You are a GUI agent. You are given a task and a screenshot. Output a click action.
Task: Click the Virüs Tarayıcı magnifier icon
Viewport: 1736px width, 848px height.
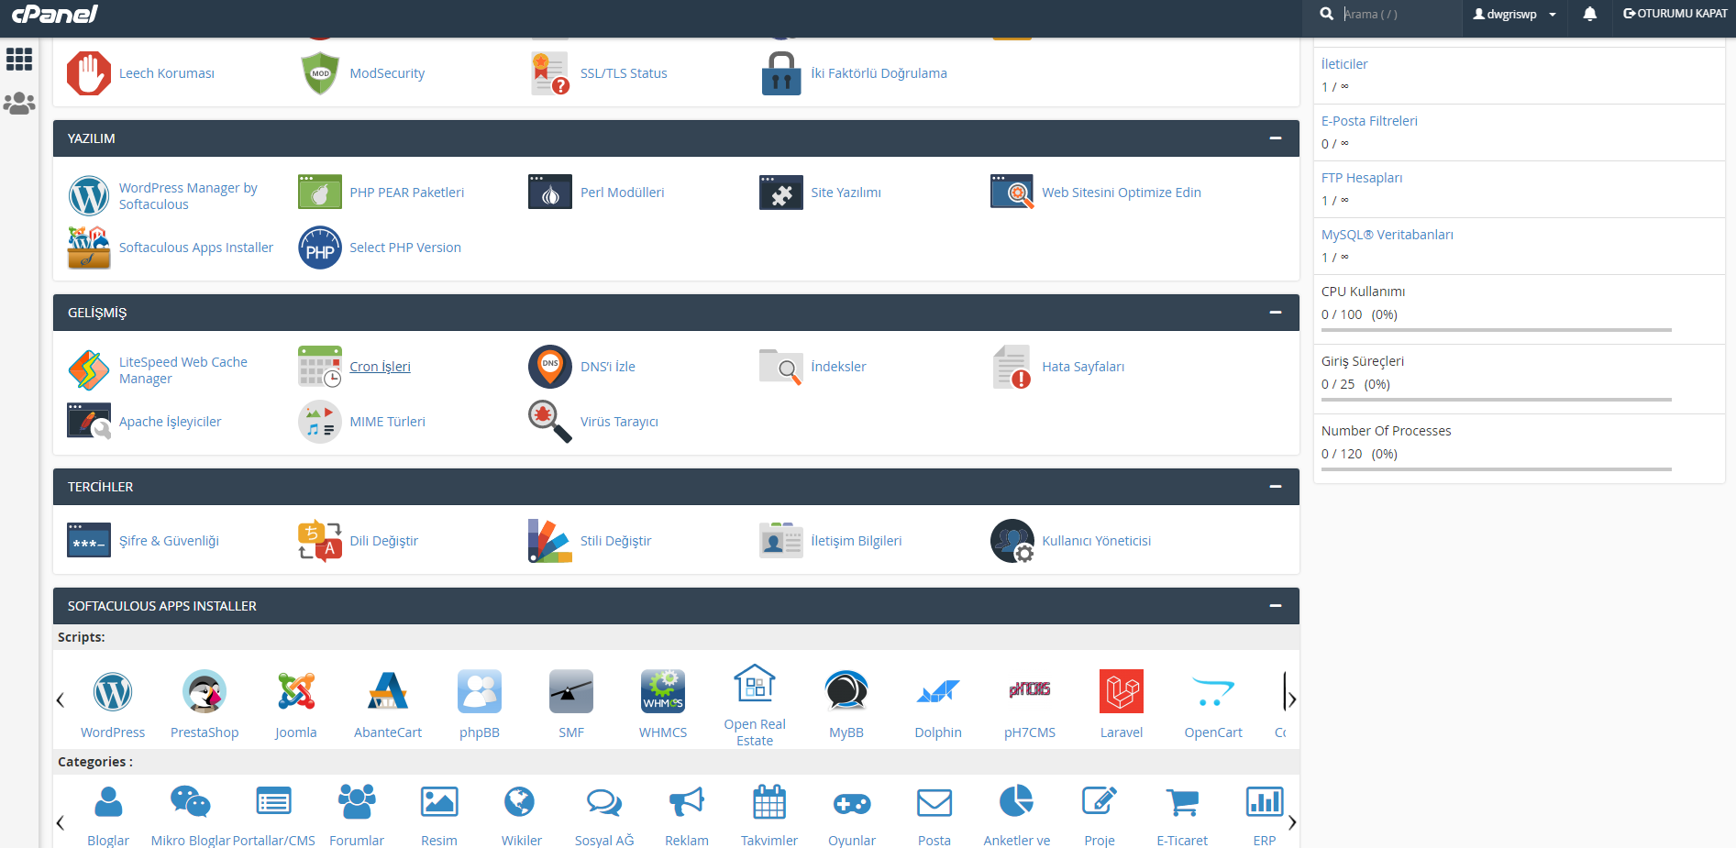550,422
